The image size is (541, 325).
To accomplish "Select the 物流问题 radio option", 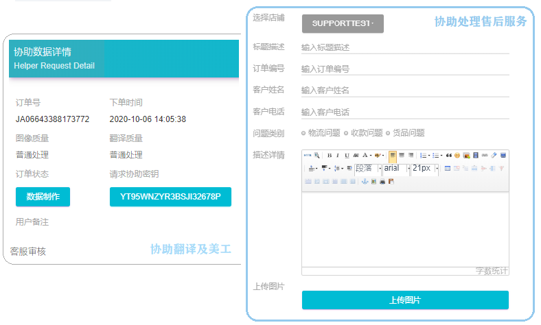I will tap(303, 133).
